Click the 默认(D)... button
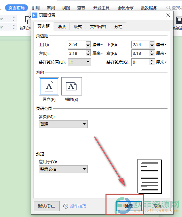The width and height of the screenshot is (182, 217). click(47, 206)
